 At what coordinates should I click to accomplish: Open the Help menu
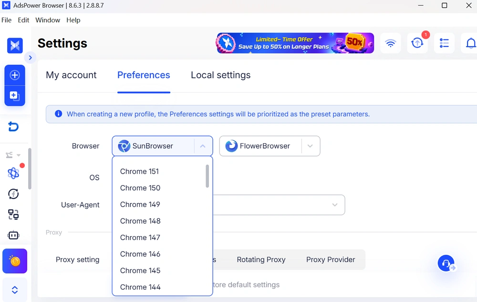(73, 20)
